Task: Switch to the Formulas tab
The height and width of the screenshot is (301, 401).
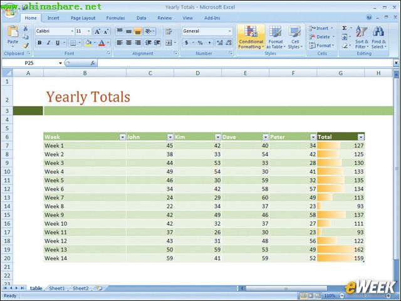Action: (x=115, y=18)
